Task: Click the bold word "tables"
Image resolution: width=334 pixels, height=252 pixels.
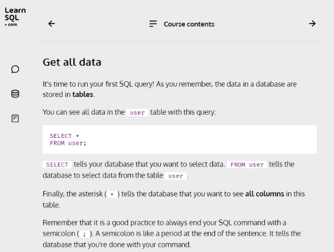Action: tap(82, 95)
